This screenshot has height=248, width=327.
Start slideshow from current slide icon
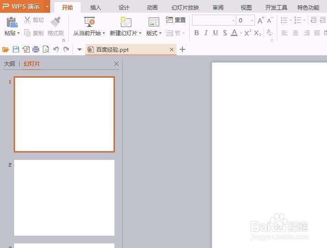coord(89,22)
